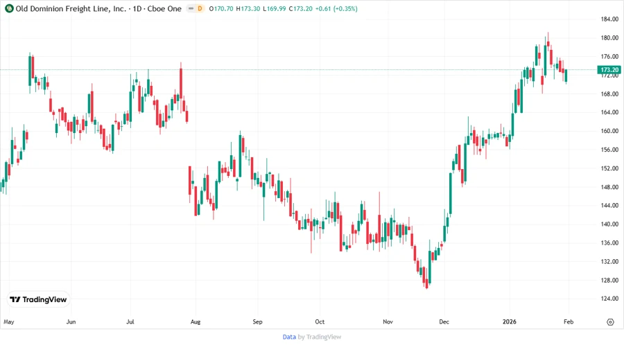Click the open value O170.70
Viewport: 624px width, 345px height.
(x=221, y=8)
